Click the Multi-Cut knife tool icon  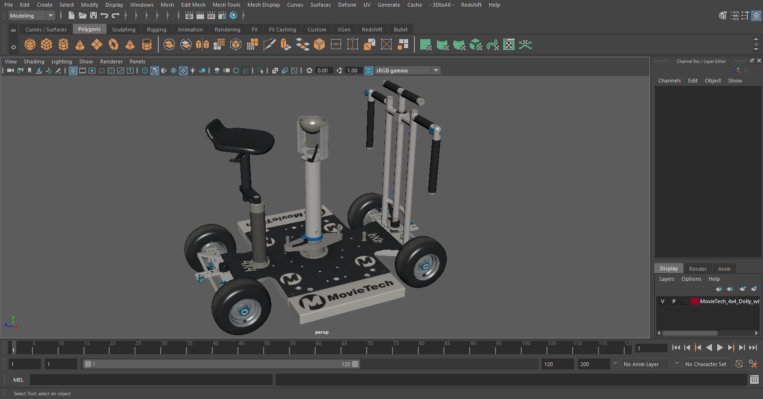pyautogui.click(x=269, y=45)
